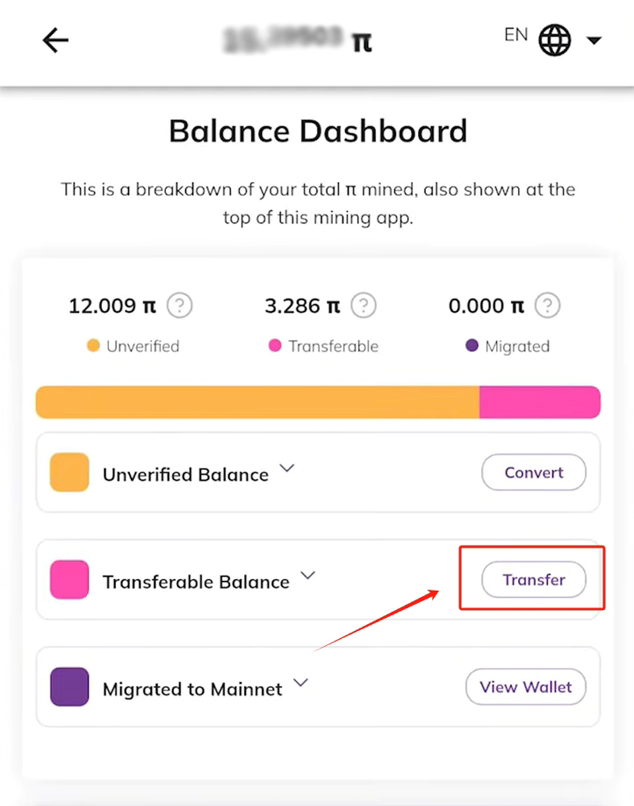Click the globe language icon

(554, 40)
